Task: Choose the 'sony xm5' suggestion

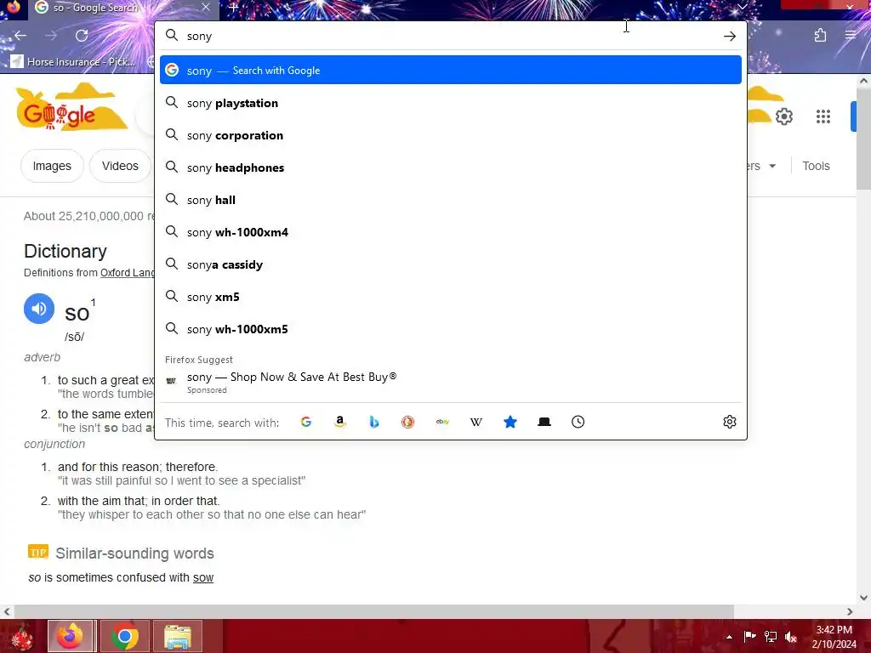Action: tap(451, 297)
